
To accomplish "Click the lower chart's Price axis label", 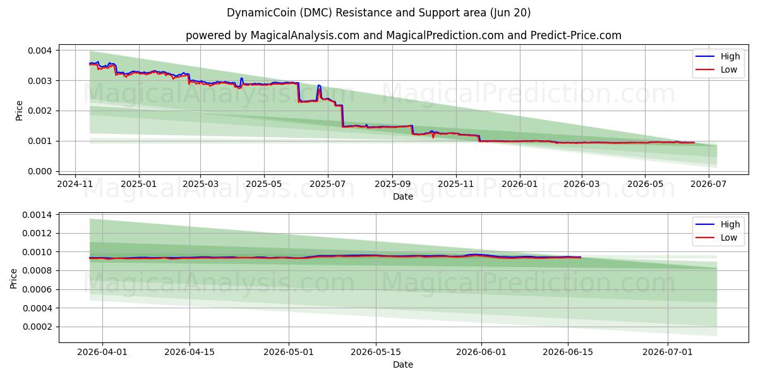I will [x=14, y=278].
